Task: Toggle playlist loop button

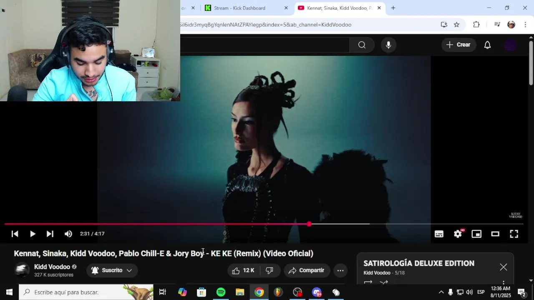Action: [x=368, y=282]
